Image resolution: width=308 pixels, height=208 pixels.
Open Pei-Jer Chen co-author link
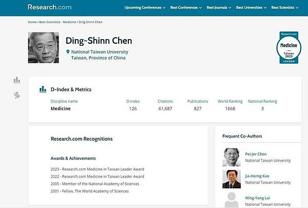coord(256,154)
